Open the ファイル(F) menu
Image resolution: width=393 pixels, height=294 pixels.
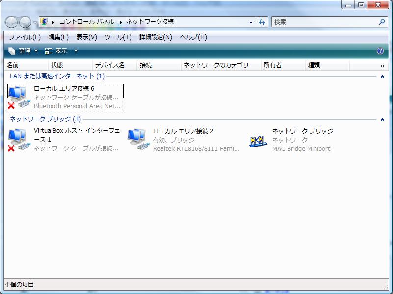click(25, 37)
